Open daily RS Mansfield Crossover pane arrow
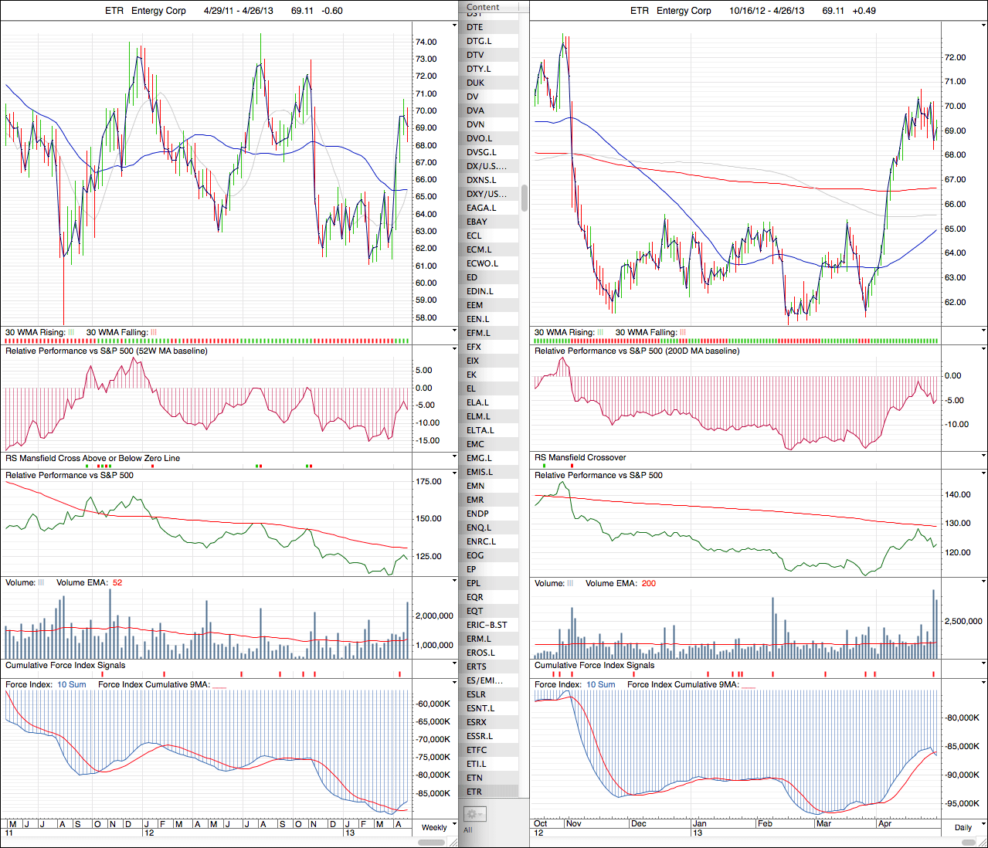Screen dimensions: 988x848 [x=983, y=456]
